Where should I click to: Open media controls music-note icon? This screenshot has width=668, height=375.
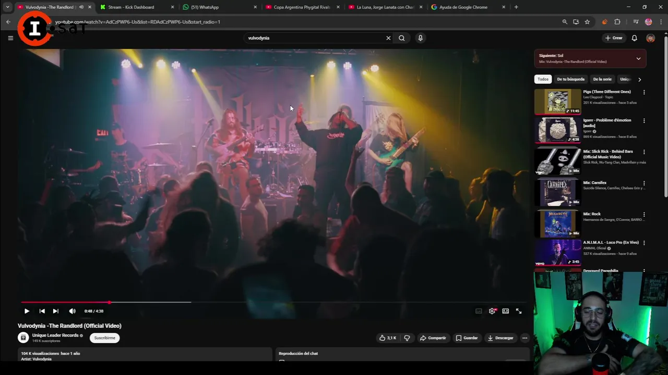[636, 22]
